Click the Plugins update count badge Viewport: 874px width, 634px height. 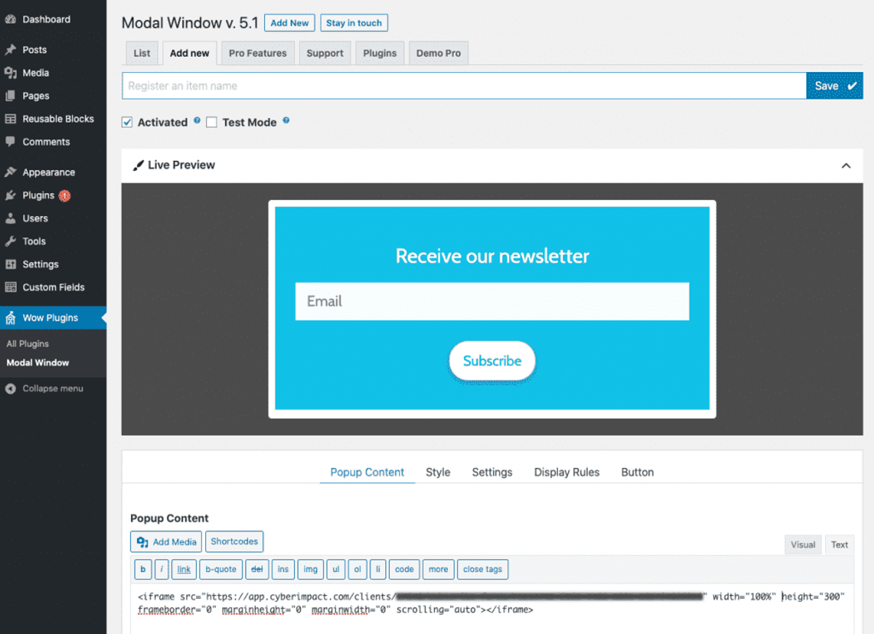64,196
